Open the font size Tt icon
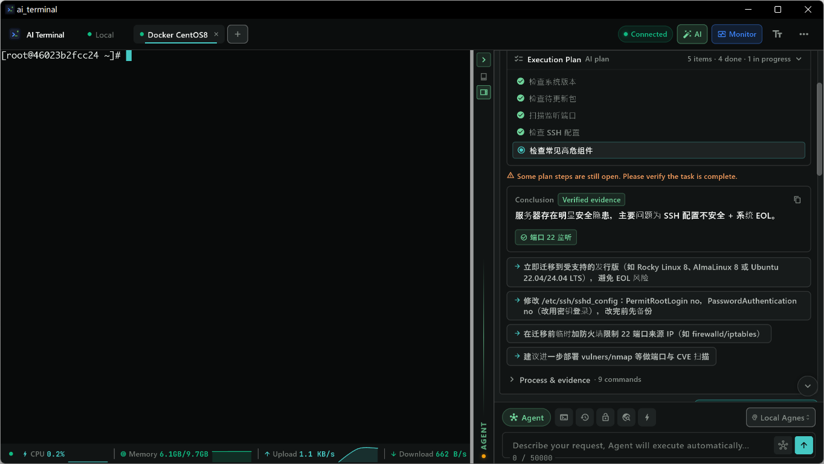Screen dimensions: 824x464 tap(777, 34)
